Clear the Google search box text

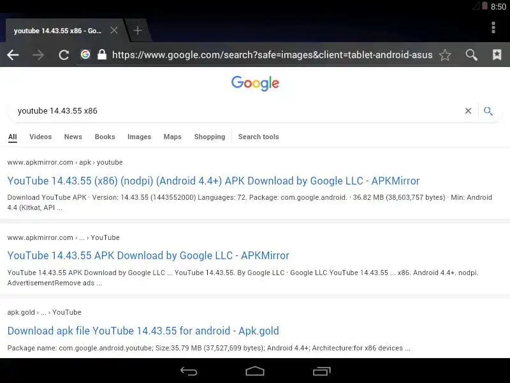point(468,110)
